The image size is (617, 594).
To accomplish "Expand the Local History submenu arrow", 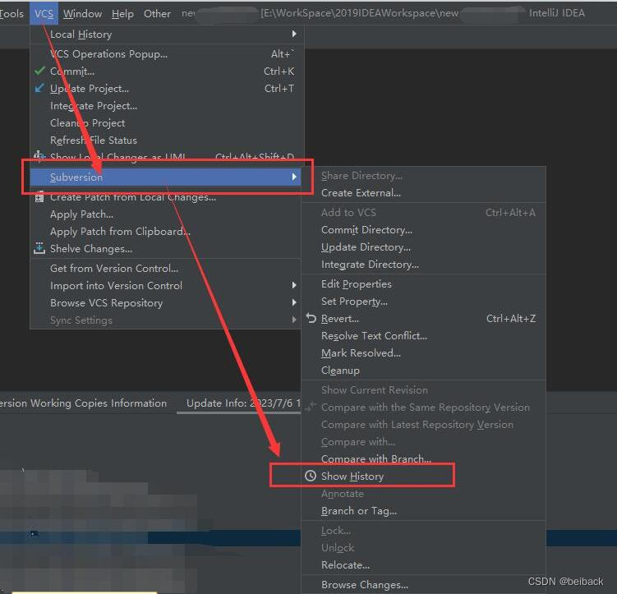I will (294, 34).
